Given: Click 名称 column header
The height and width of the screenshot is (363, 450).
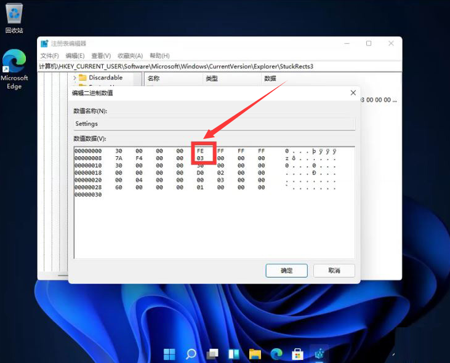Looking at the screenshot, I should pos(153,78).
